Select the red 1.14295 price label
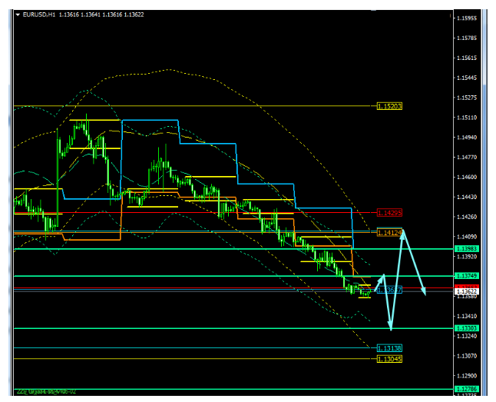 tap(390, 212)
